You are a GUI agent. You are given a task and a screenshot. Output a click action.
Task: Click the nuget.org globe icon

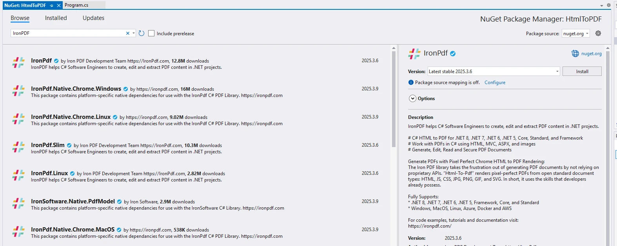click(575, 54)
